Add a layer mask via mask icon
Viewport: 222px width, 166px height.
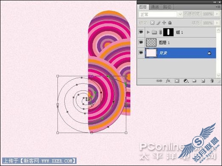coord(177,81)
